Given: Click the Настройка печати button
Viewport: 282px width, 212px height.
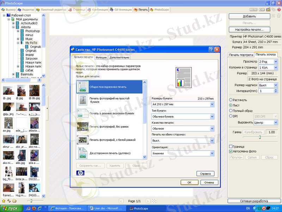Looking at the screenshot, I should [249, 29].
